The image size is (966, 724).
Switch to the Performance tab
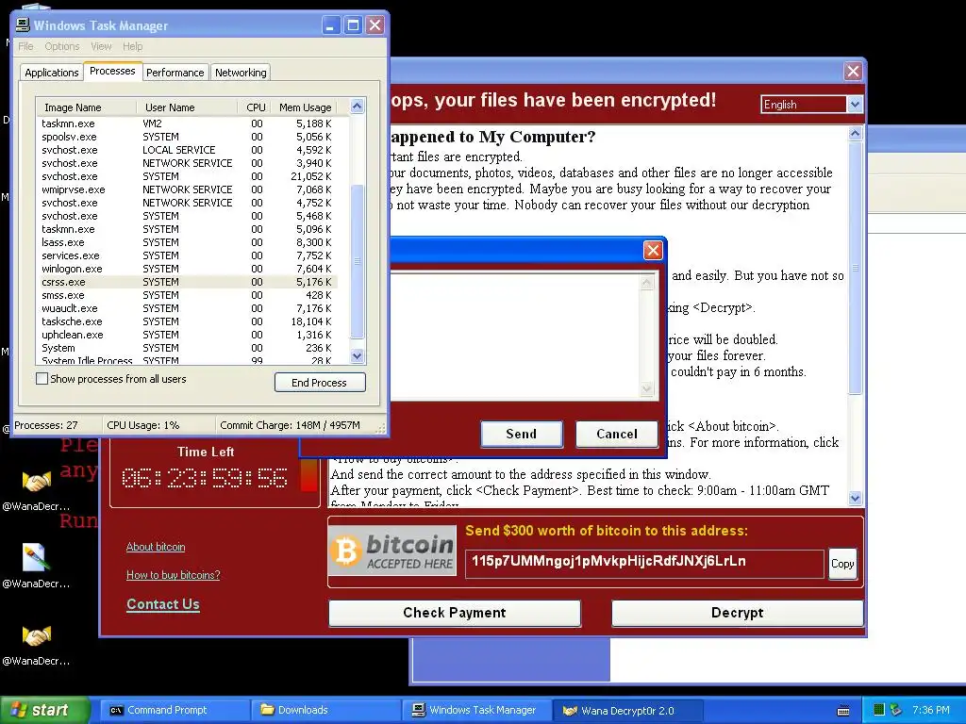(175, 73)
